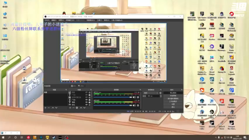Open 编辑(E) menu
This screenshot has height=140, width=249.
[54, 20]
